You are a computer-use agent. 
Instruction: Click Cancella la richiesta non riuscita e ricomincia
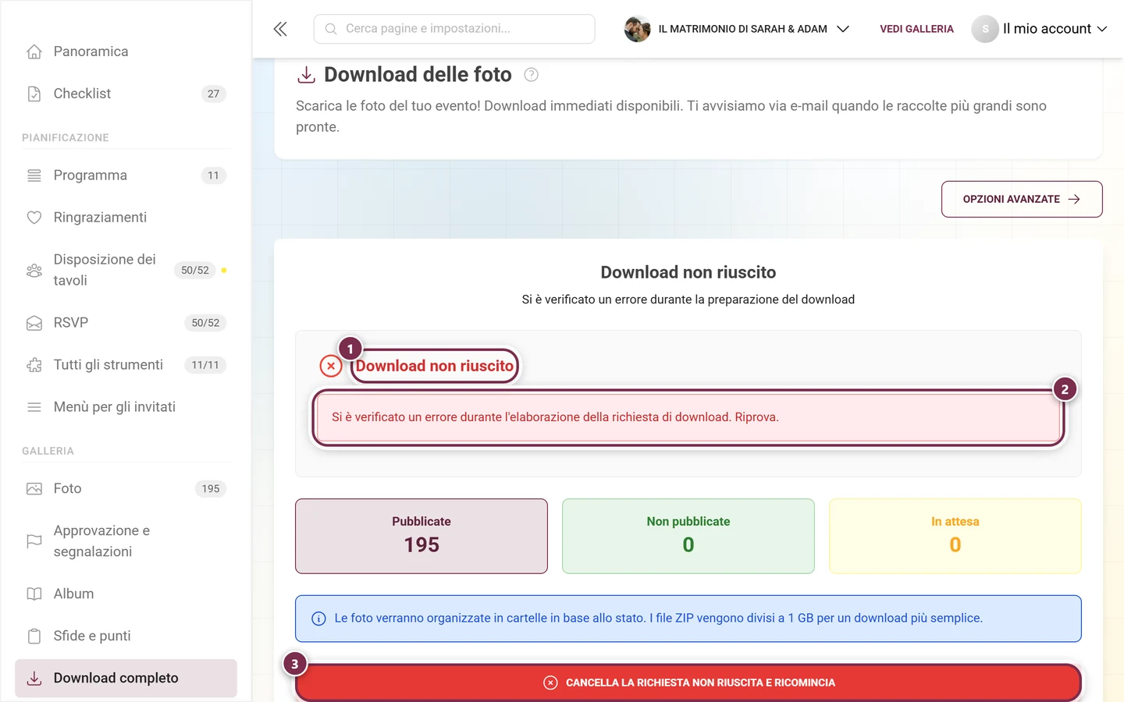(688, 682)
